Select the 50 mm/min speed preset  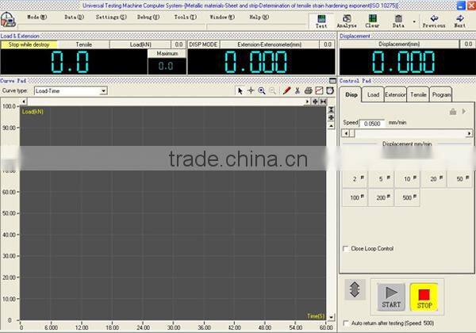click(460, 179)
